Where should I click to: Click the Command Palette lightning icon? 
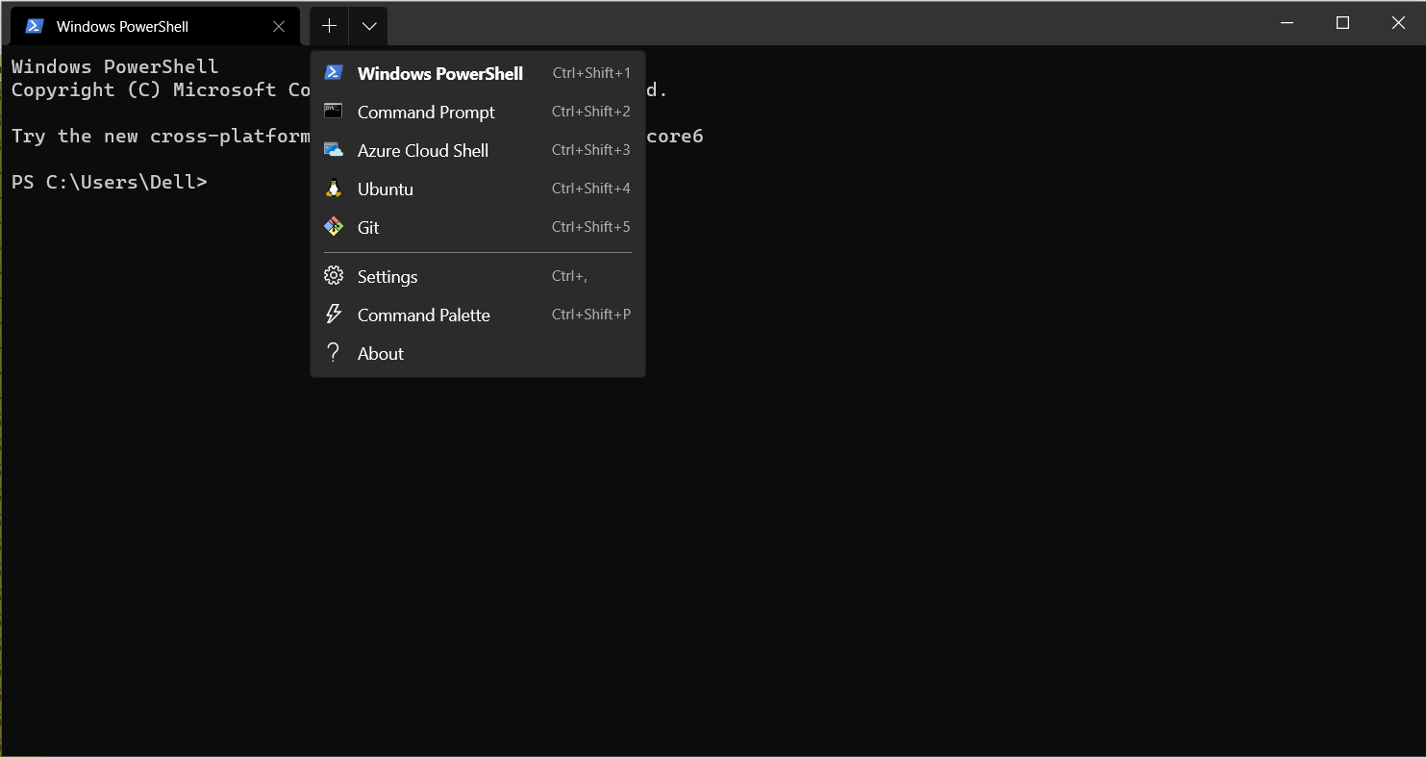[x=334, y=314]
